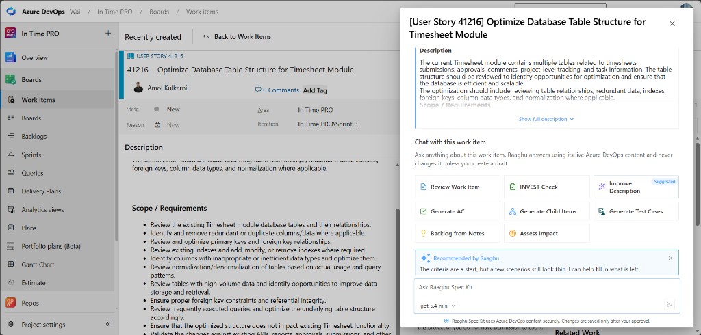
Task: Click Amol Kulkarni assignee avatar
Action: 138,88
